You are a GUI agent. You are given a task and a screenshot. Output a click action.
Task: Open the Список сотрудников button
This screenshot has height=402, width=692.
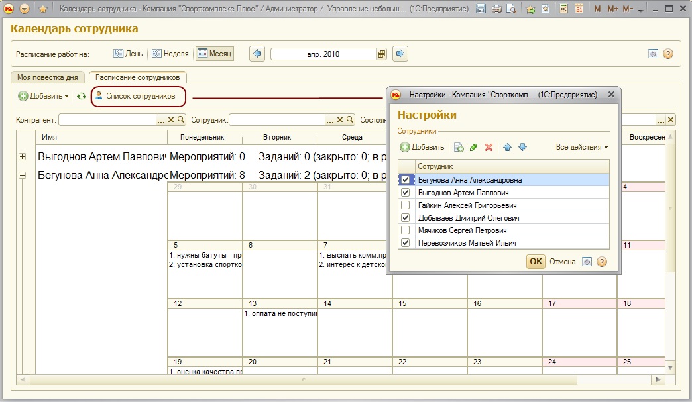(x=139, y=96)
